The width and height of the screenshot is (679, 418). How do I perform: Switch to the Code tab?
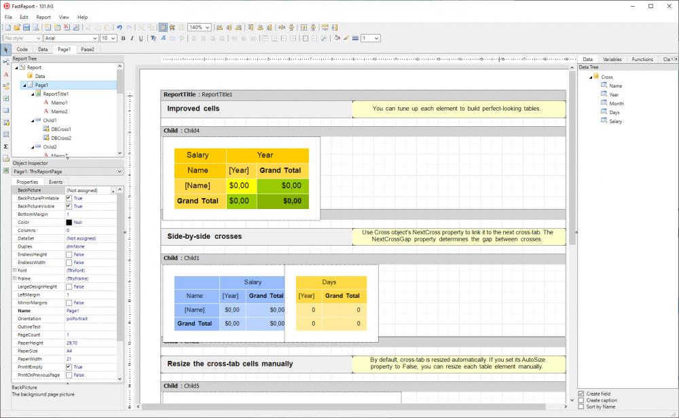22,49
